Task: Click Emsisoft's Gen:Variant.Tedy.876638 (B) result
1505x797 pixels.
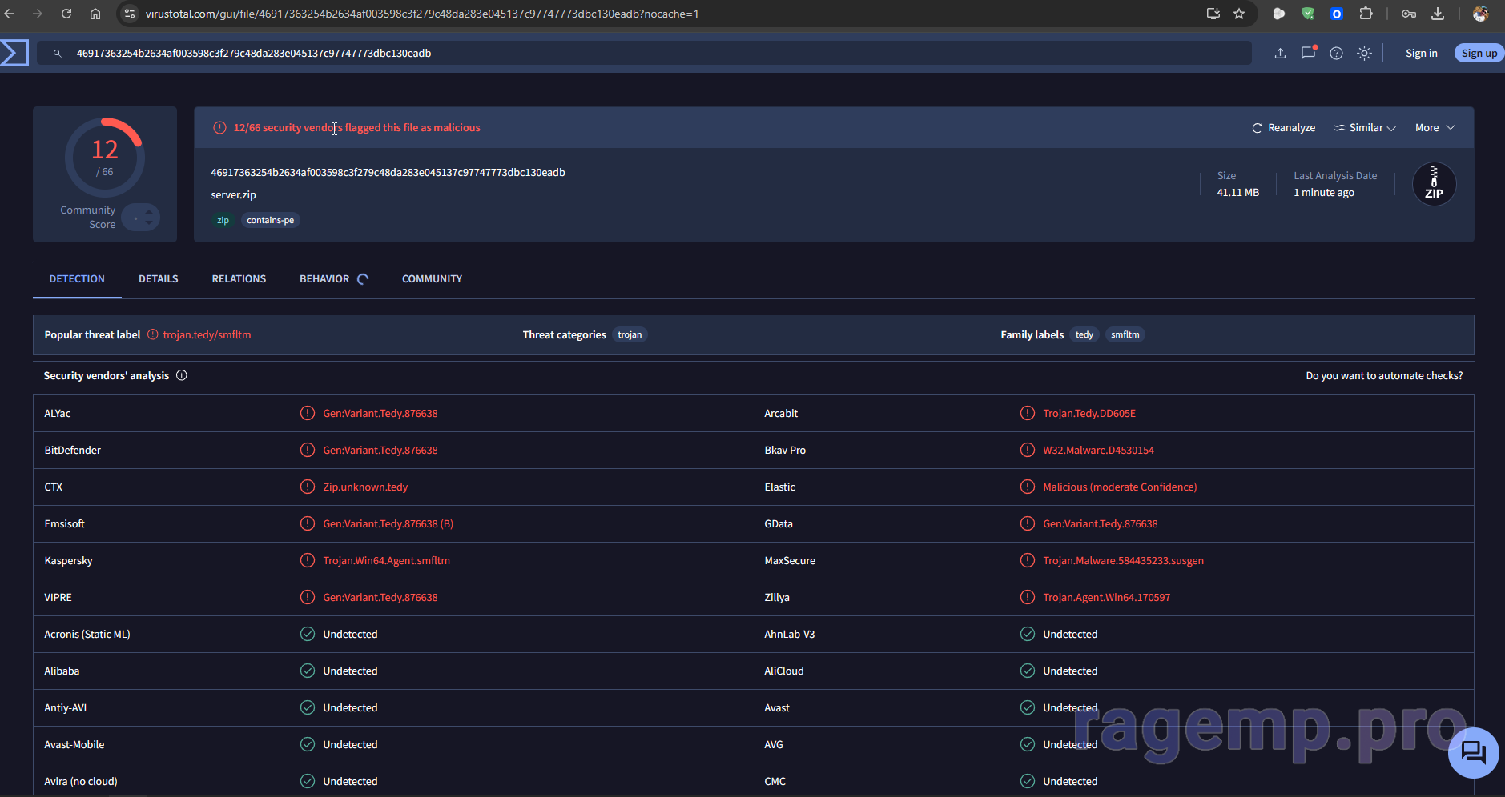Action: (x=388, y=524)
